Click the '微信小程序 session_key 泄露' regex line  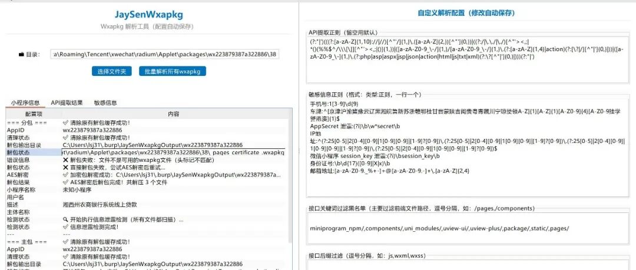click(x=374, y=156)
